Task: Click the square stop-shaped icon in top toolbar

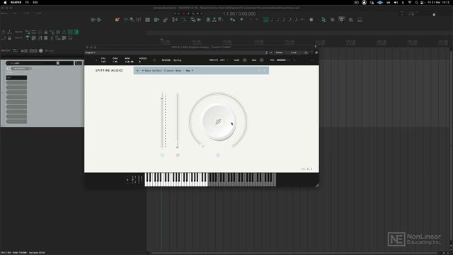Action: (311, 20)
